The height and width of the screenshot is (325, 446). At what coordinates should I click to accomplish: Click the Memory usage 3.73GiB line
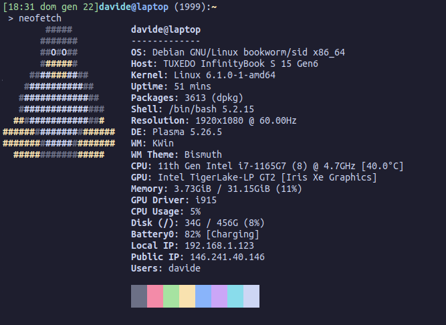(x=217, y=189)
